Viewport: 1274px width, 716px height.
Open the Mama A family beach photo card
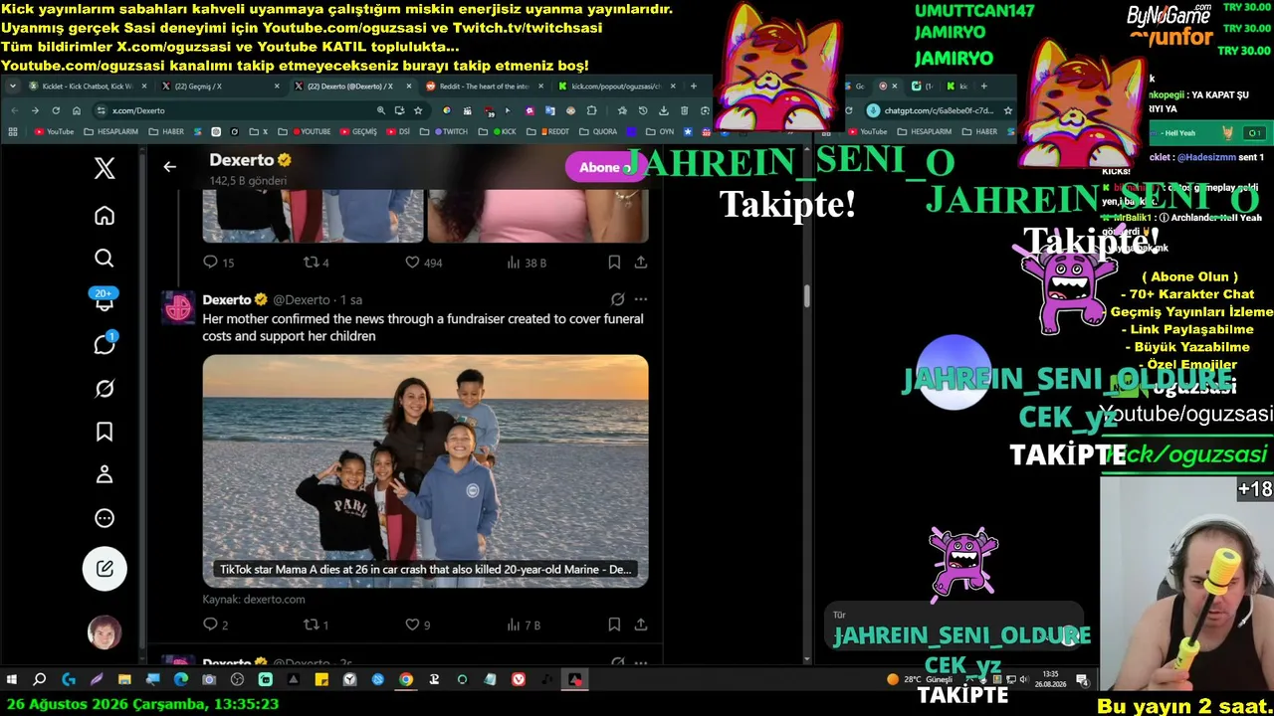(425, 471)
